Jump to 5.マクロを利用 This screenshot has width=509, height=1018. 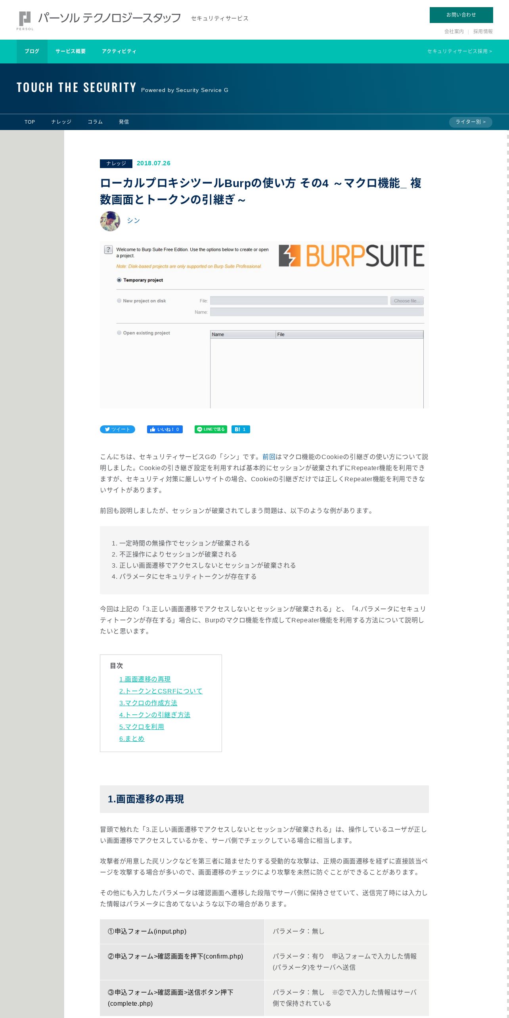click(142, 727)
